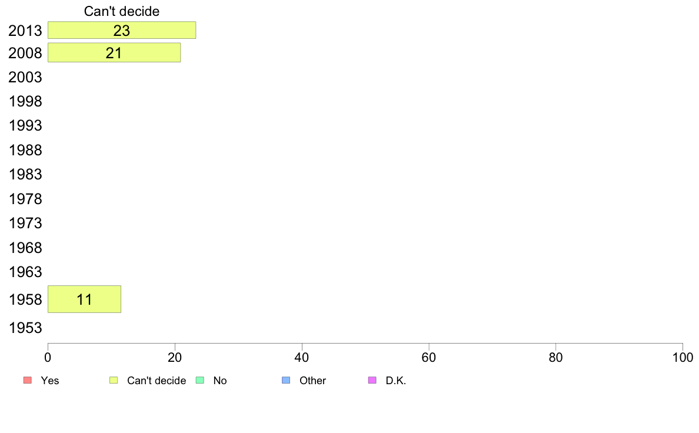
Task: Click the 100 tick on the x-axis
Action: [683, 357]
